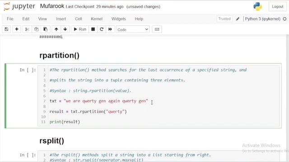Screen dimensions: 289x162
Task: Open the File menu
Action: [10, 19]
